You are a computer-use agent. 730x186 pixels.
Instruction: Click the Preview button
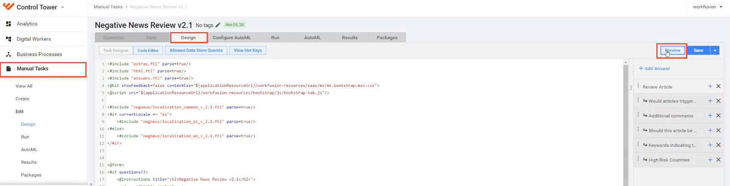[673, 50]
